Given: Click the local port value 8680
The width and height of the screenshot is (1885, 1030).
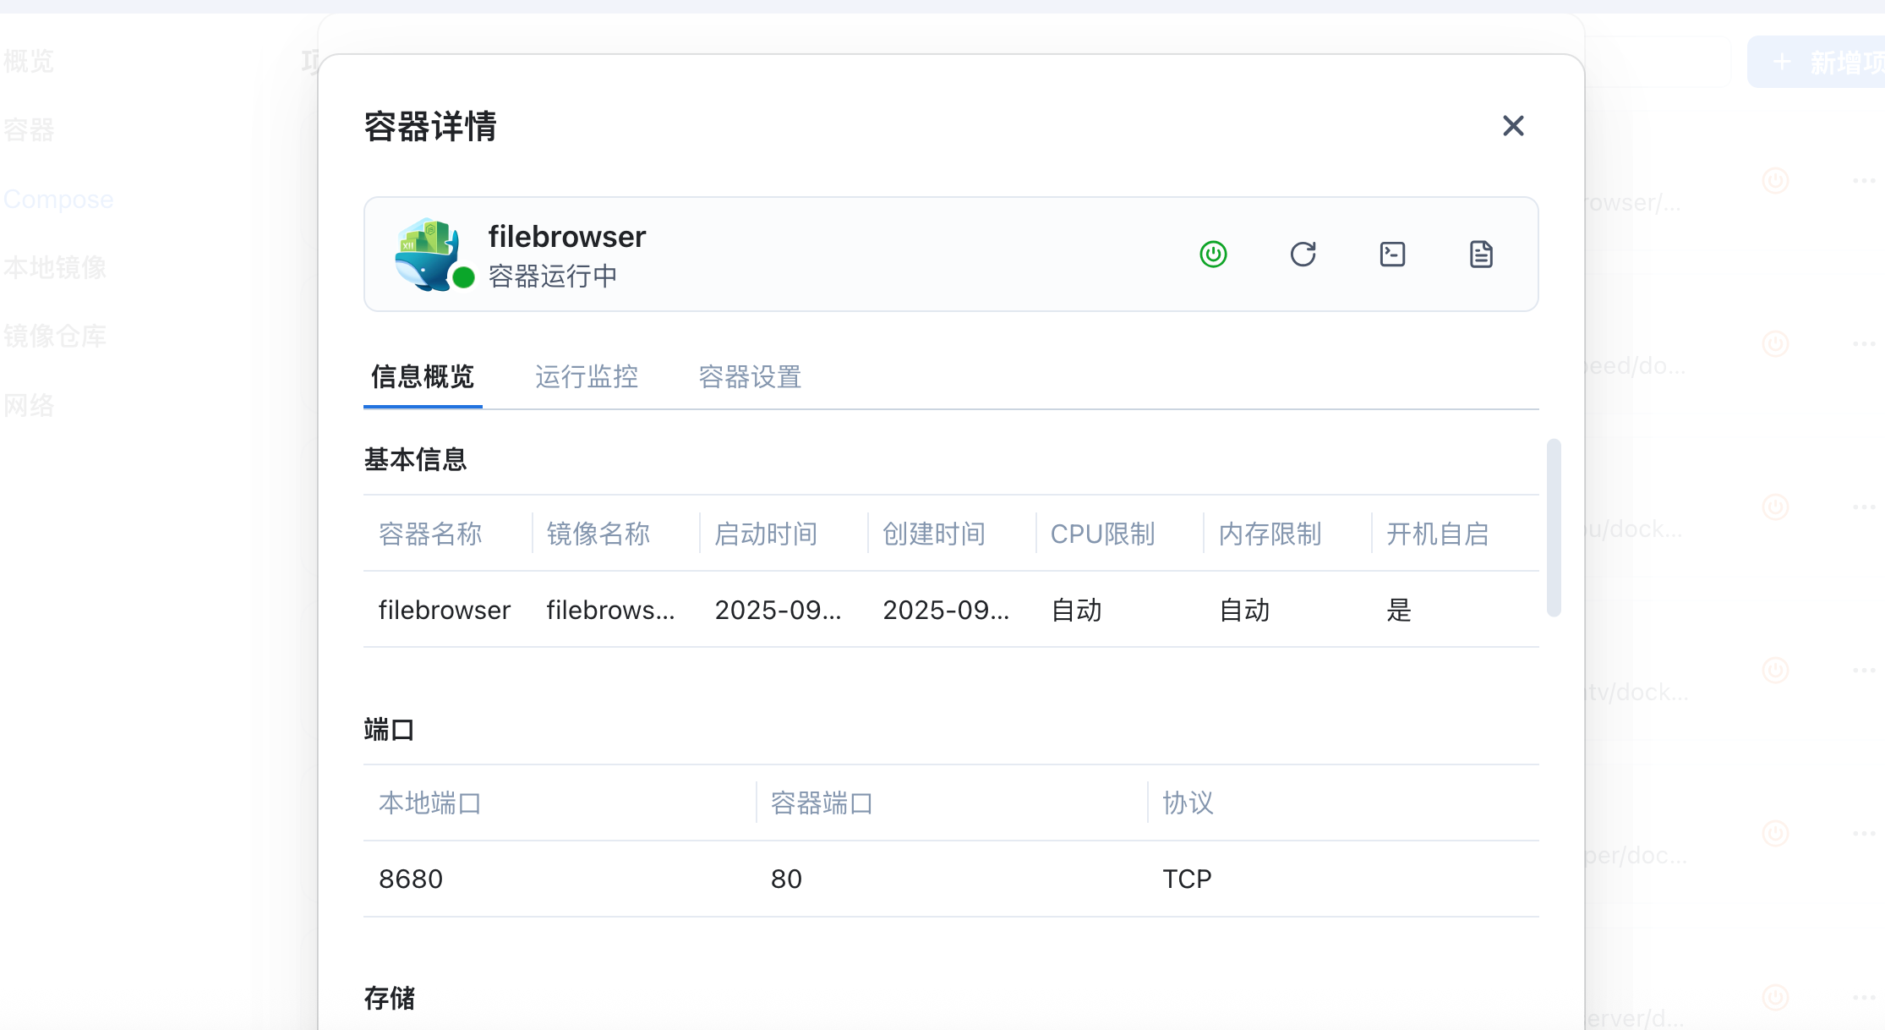Looking at the screenshot, I should click(411, 879).
